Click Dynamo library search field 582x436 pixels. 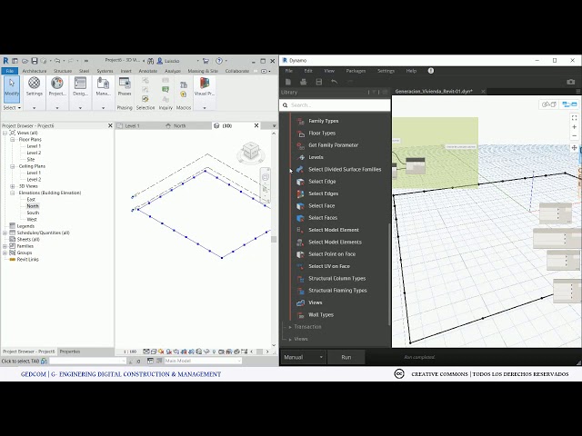pos(335,105)
